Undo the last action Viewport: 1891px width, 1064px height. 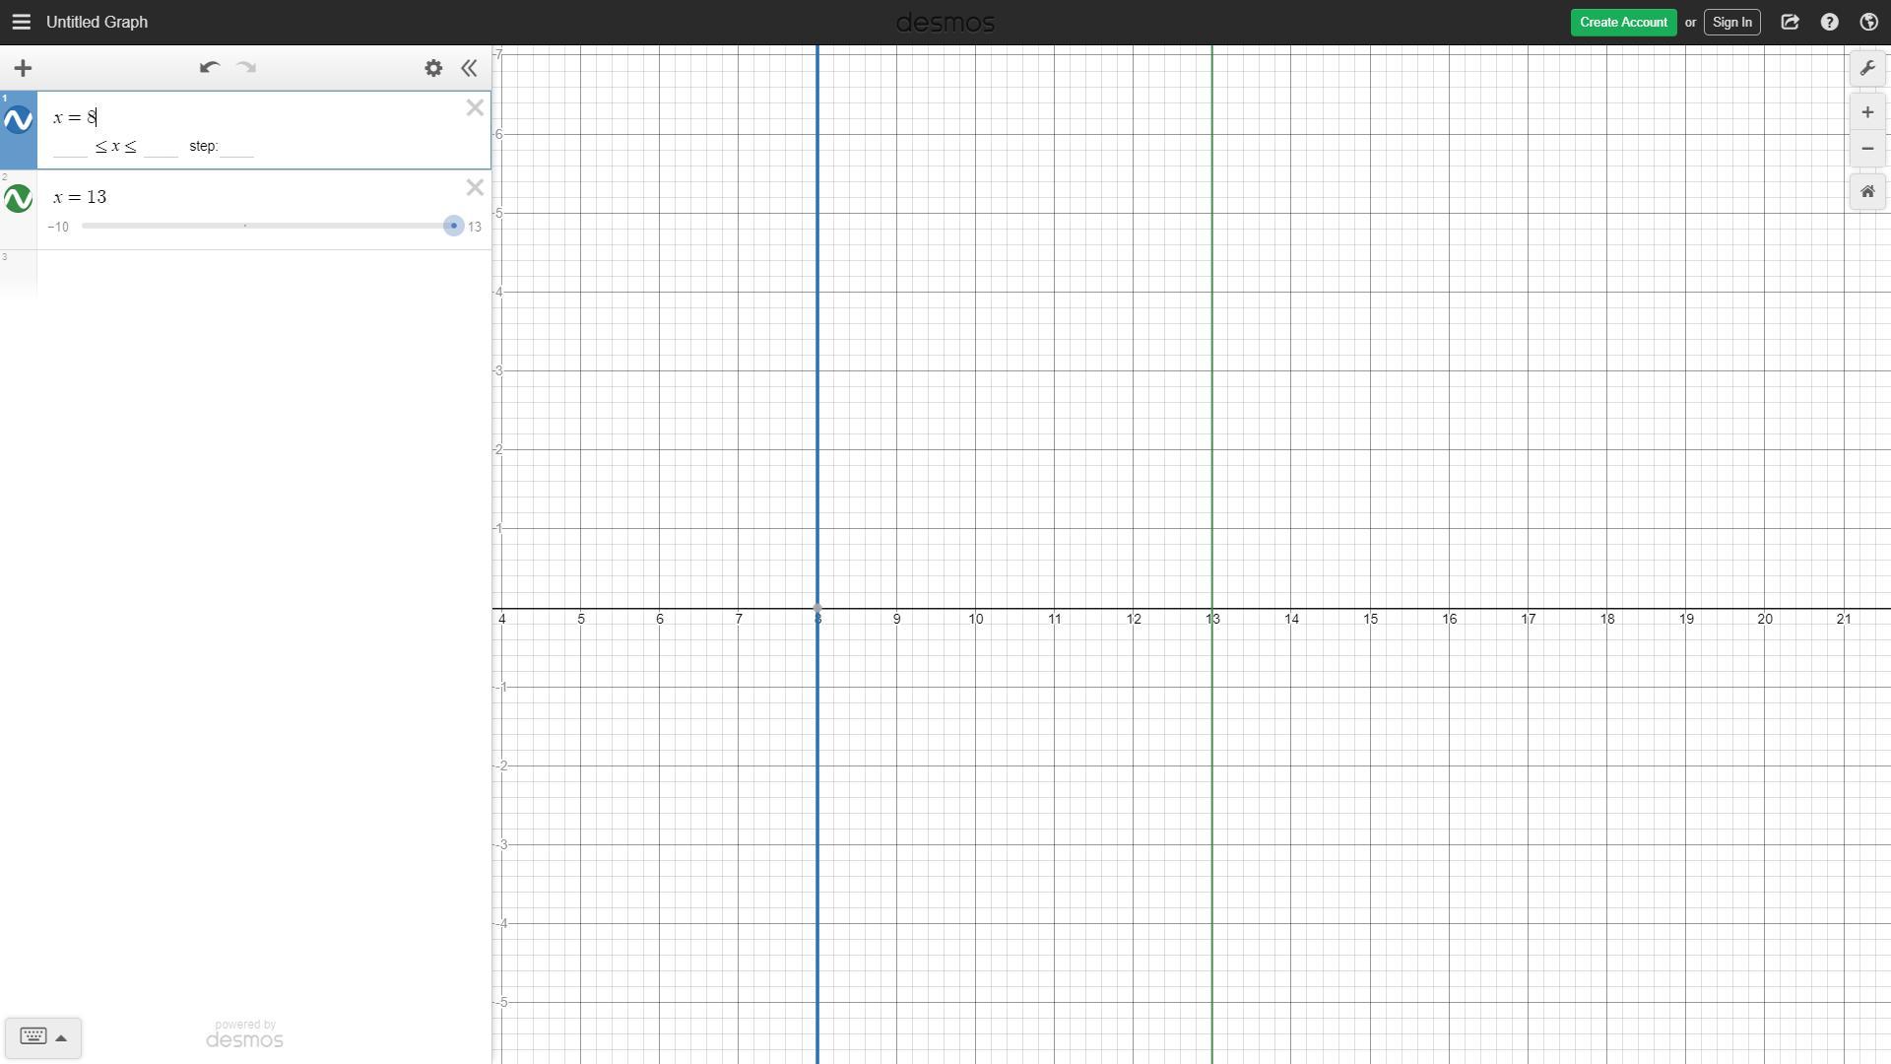(x=209, y=68)
